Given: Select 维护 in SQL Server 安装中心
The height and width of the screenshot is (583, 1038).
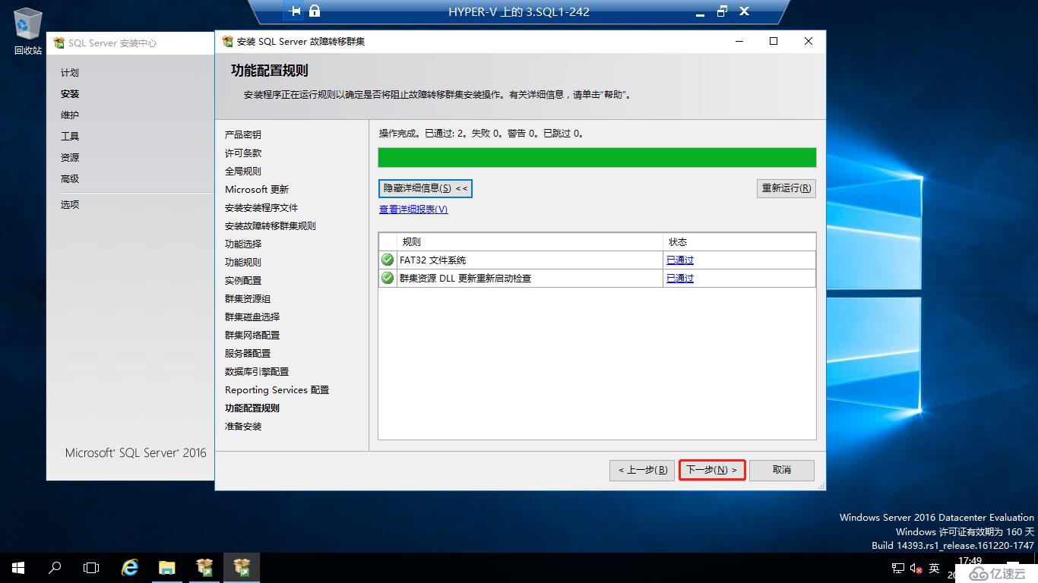Looking at the screenshot, I should [x=70, y=115].
